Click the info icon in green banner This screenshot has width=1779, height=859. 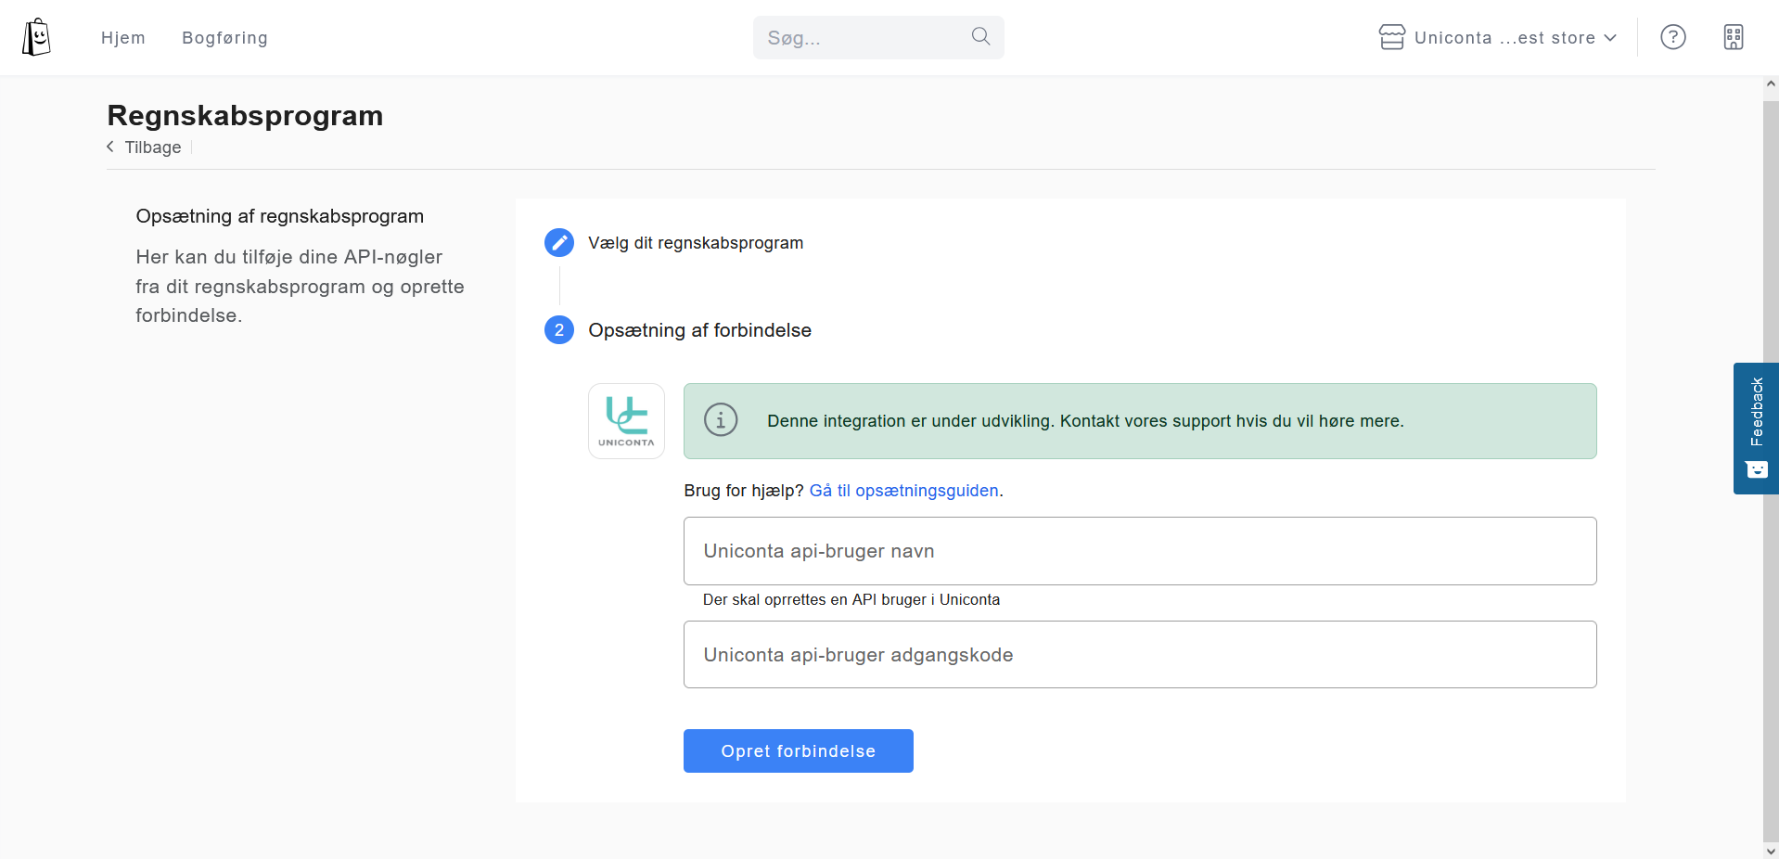(x=721, y=420)
